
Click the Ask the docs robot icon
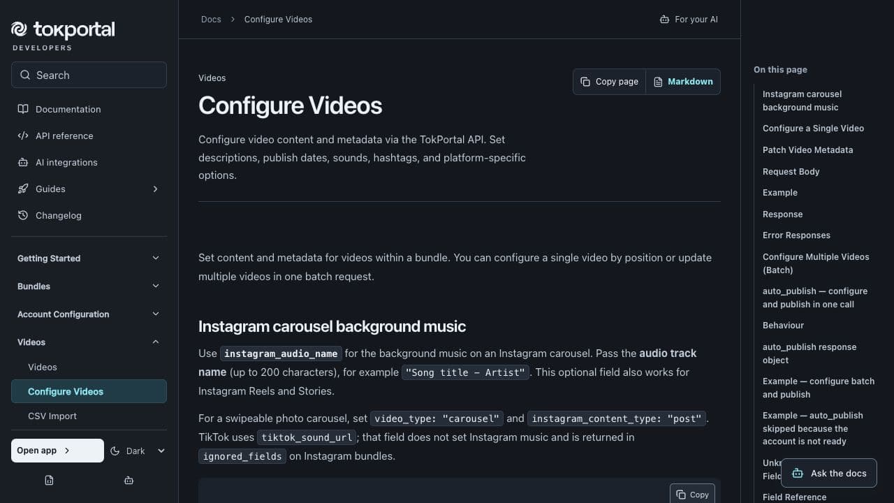pyautogui.click(x=798, y=473)
